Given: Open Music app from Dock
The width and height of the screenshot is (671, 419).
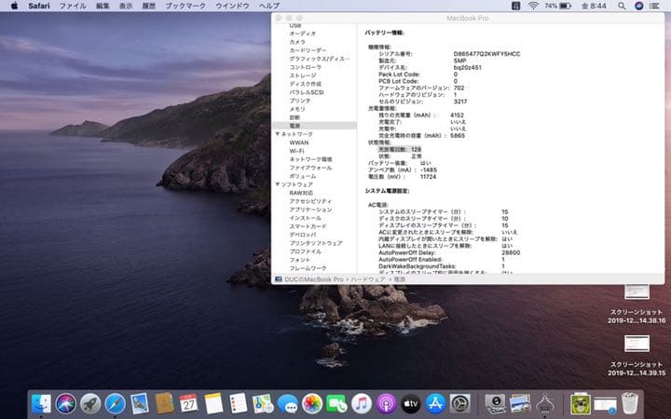Looking at the screenshot, I should (362, 403).
